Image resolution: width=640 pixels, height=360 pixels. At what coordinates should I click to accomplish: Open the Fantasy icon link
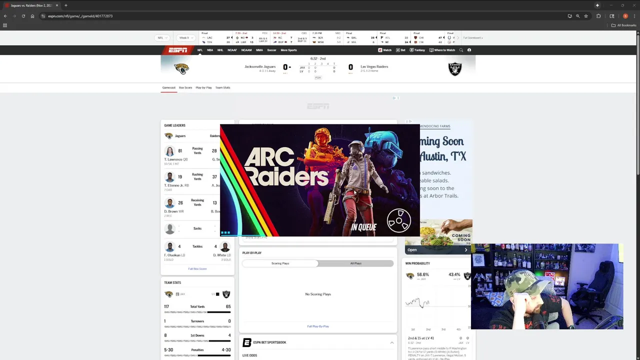pos(417,50)
